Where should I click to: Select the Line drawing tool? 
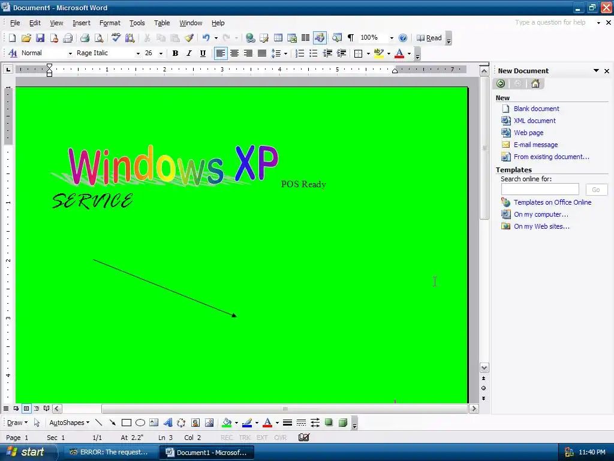[99, 423]
